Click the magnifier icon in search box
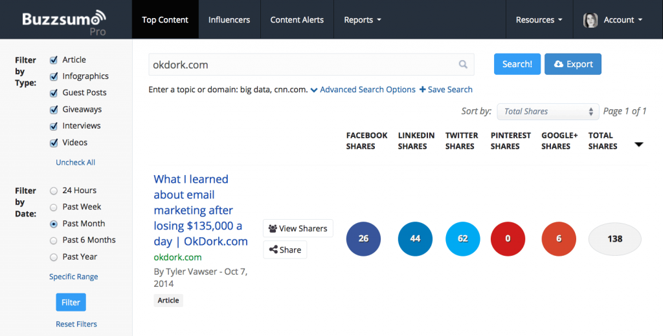This screenshot has width=663, height=336. (463, 64)
